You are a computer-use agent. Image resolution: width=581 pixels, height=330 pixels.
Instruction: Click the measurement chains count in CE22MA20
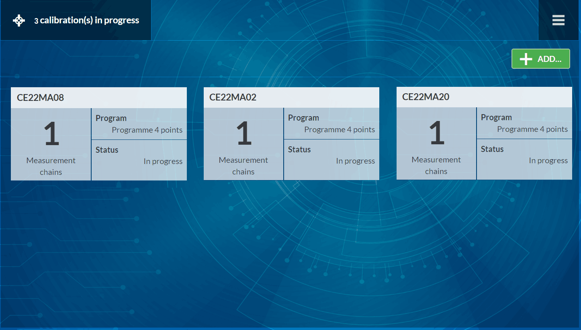point(437,133)
